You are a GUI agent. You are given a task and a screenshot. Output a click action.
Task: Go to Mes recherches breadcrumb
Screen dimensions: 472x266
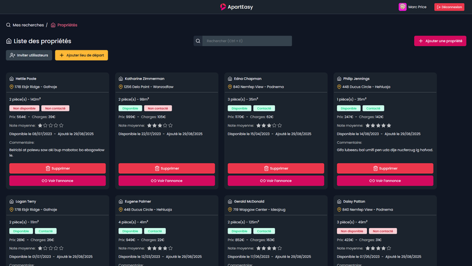[x=29, y=25]
